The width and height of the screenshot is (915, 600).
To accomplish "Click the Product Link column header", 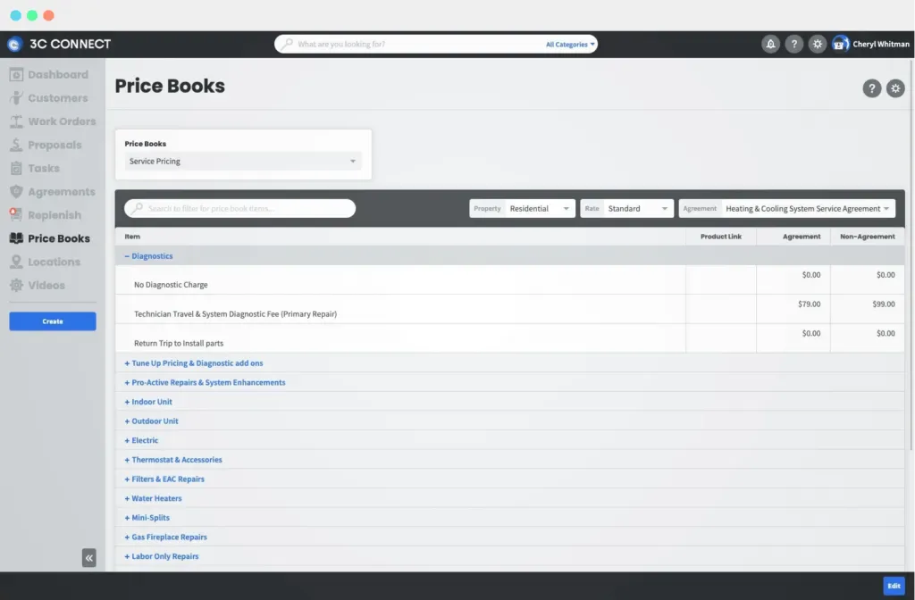I will click(721, 237).
